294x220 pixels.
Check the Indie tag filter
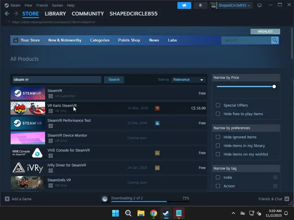point(218,177)
